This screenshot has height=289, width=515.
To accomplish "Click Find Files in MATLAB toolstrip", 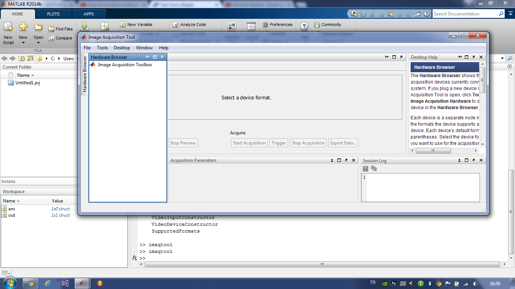I will click(60, 29).
